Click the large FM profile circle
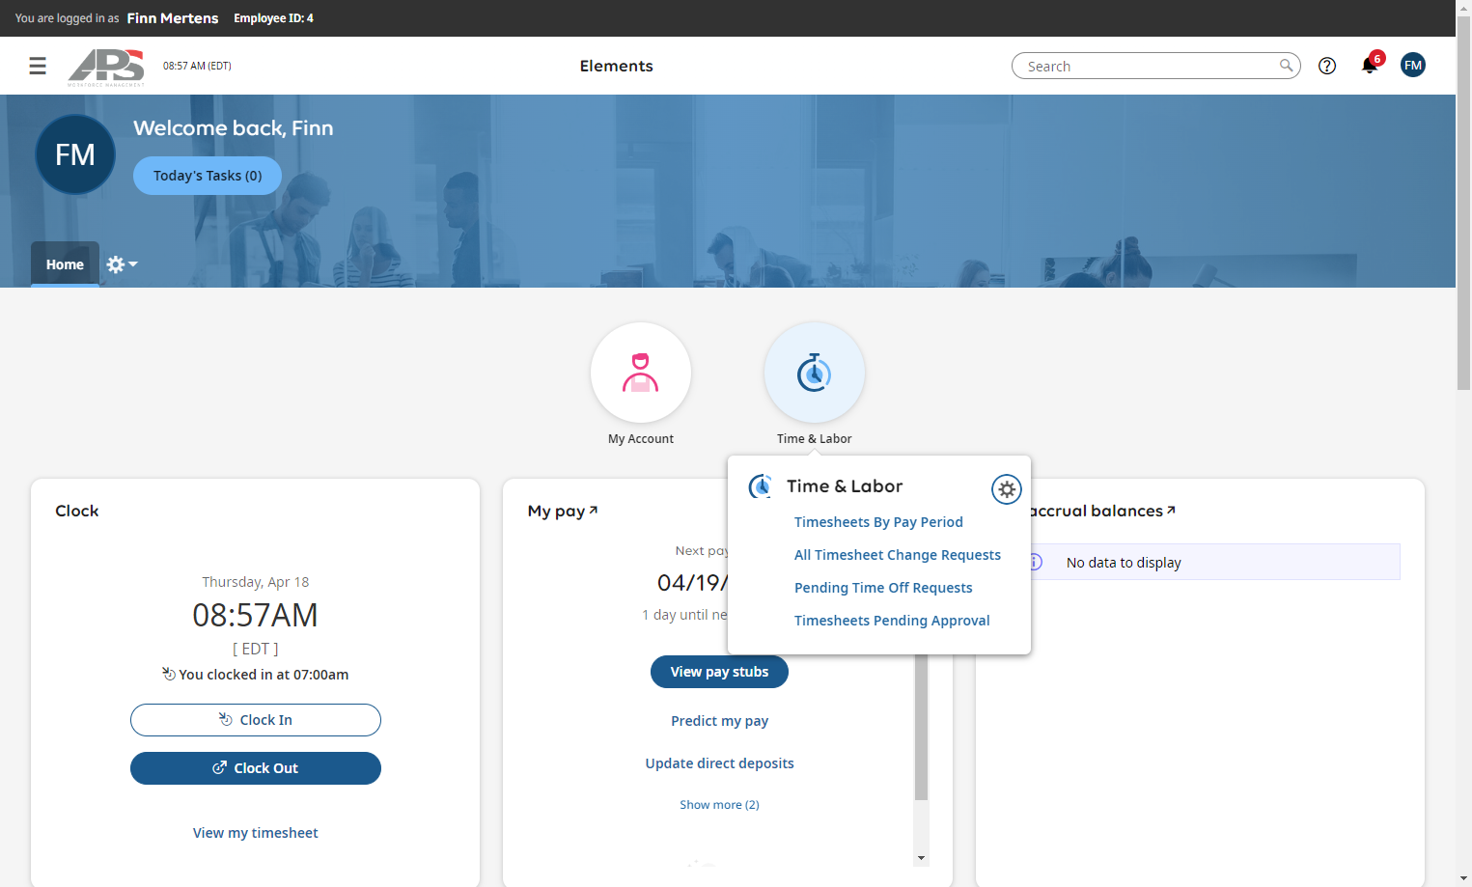This screenshot has width=1472, height=887. (75, 154)
